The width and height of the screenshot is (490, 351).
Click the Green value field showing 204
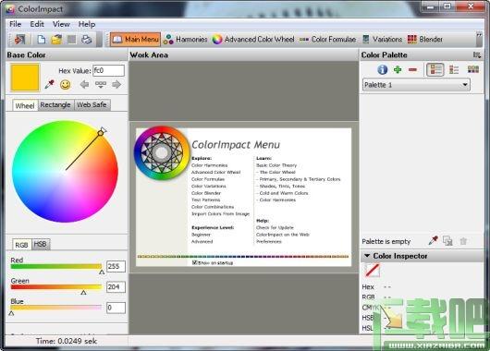pyautogui.click(x=116, y=287)
